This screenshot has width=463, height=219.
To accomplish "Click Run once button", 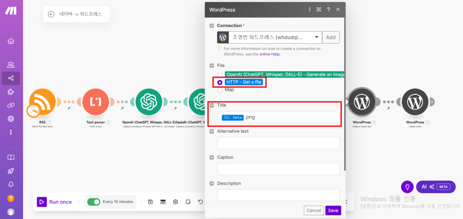I will pos(54,202).
